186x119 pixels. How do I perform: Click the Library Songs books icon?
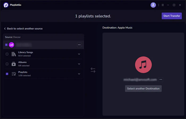[x=14, y=54]
